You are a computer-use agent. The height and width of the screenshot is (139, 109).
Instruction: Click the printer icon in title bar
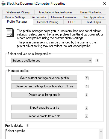click(3, 4)
